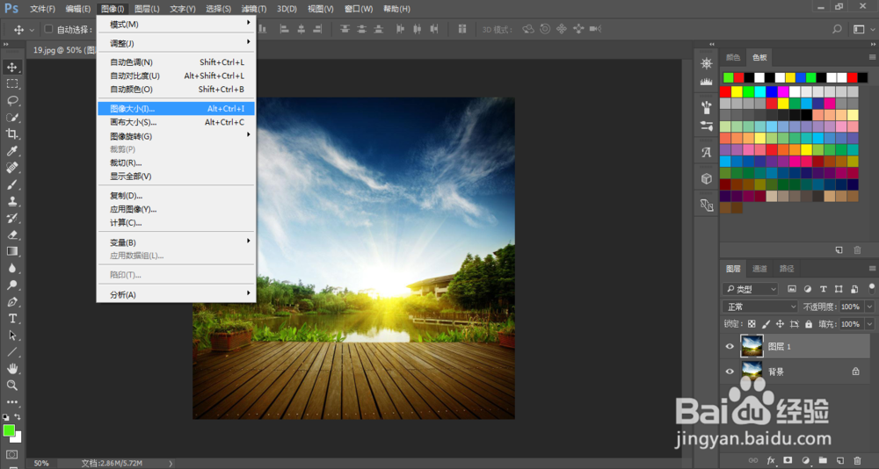Select the Hand tool

(x=11, y=368)
